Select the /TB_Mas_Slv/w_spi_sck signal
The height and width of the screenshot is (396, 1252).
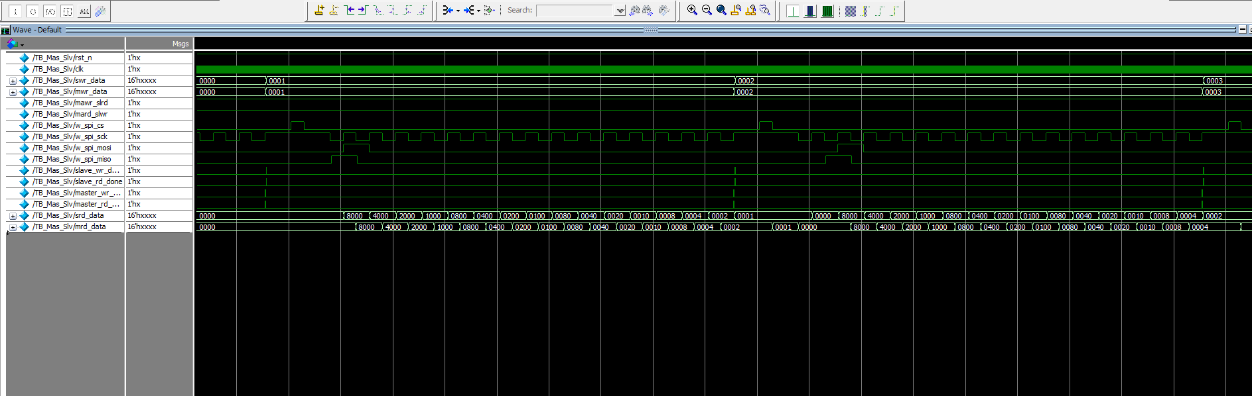pos(70,136)
